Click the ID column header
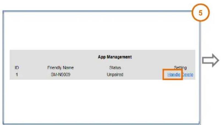The image size is (221, 125). [x=17, y=68]
